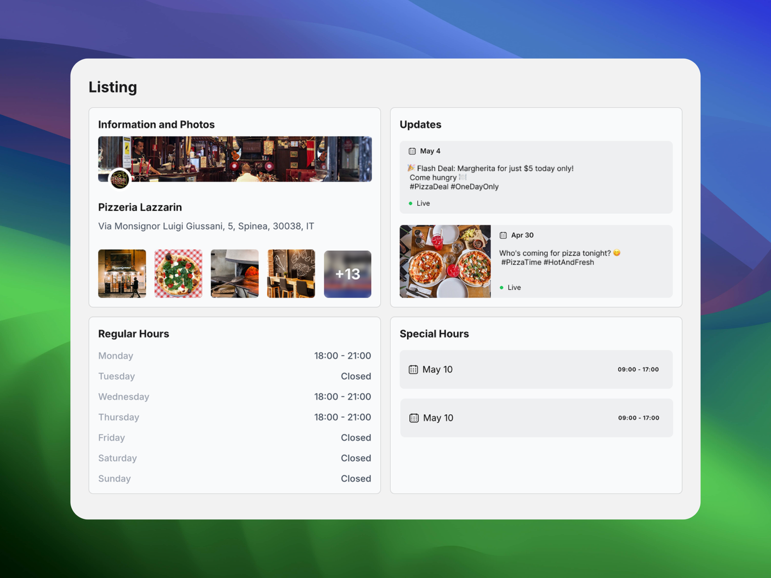Image resolution: width=771 pixels, height=578 pixels.
Task: Click Thursday in regular hours
Action: [x=119, y=417]
